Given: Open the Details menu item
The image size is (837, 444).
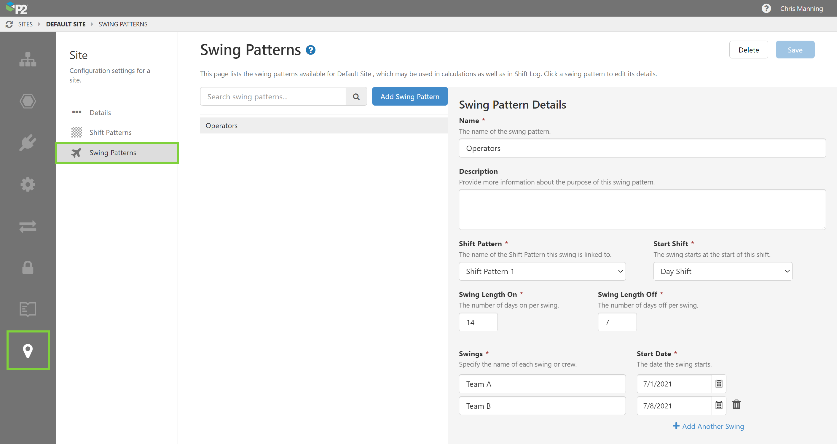Looking at the screenshot, I should [100, 112].
